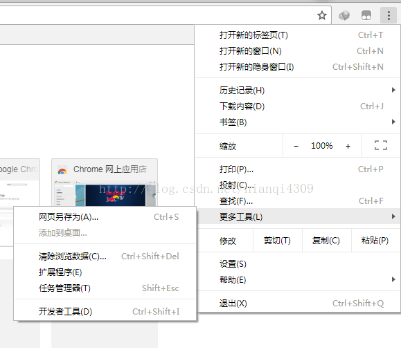Select 打开新的窗口(N) menu entry
Screen dimensions: 401x363
[x=298, y=51]
